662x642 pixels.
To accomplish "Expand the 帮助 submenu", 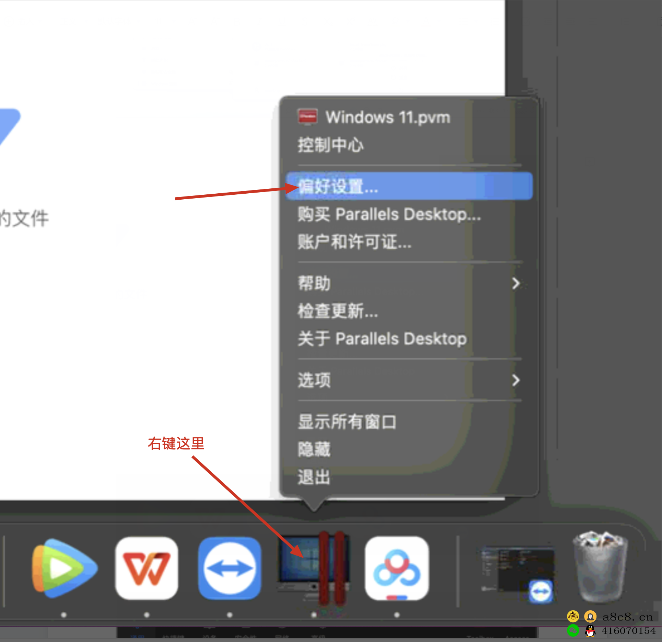I will [409, 283].
